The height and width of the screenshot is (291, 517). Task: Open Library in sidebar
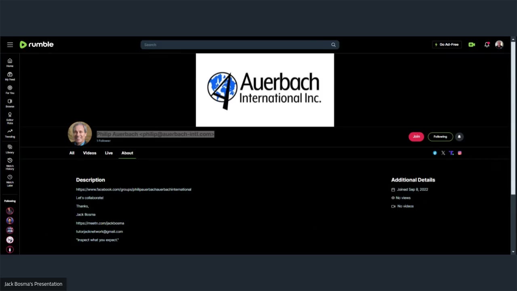(10, 149)
